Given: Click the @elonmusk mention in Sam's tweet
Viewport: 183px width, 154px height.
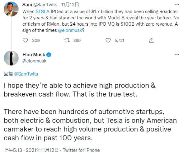Looking at the screenshot, I should tap(70, 30).
